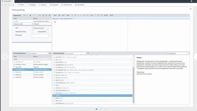Insert the AND operator
Screen dimensions: 197x111
coord(55,15)
